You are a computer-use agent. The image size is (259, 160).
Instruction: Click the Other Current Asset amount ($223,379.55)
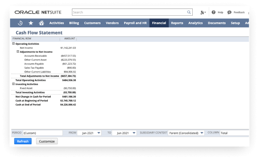click(68, 60)
